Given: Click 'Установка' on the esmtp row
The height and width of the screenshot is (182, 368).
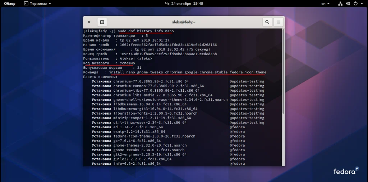Looking at the screenshot, I should point(101,132).
